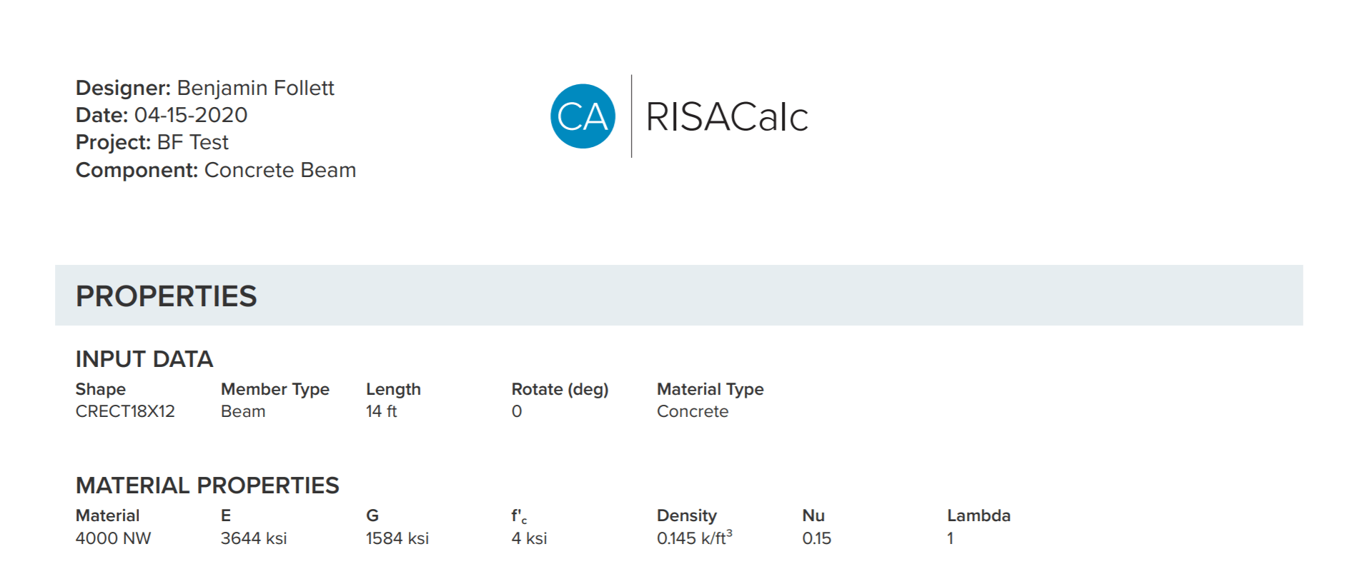This screenshot has width=1358, height=574.
Task: Click the RISACalc title text
Action: tap(726, 117)
